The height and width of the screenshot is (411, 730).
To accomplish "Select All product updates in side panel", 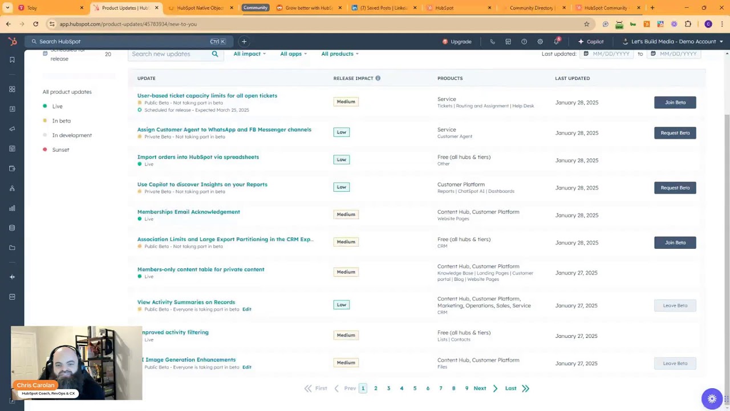I will pos(67,92).
